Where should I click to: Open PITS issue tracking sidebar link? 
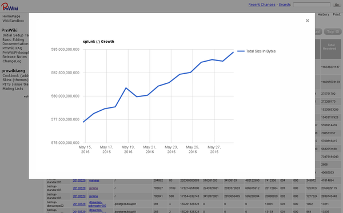tap(15, 84)
